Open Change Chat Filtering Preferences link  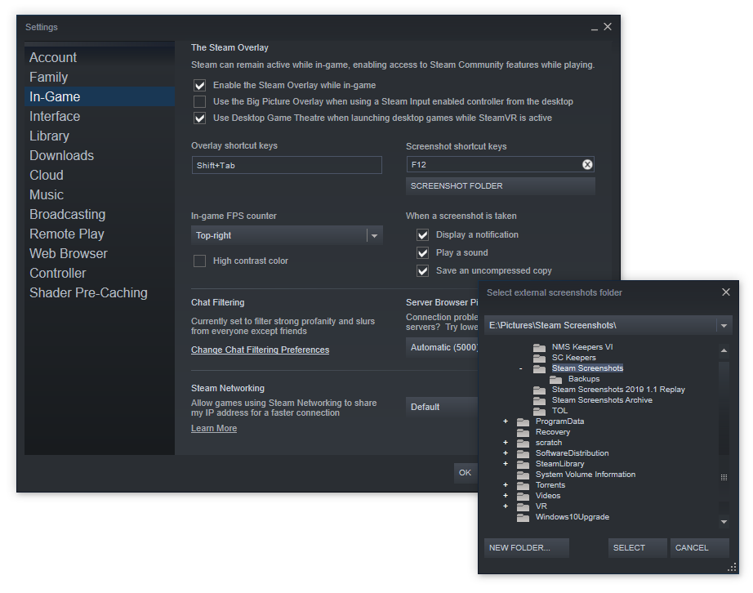point(261,350)
